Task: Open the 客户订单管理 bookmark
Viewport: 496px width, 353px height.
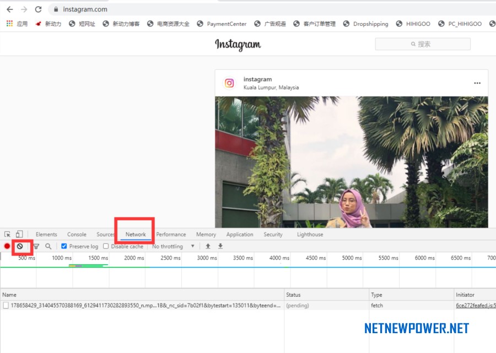Action: point(314,24)
